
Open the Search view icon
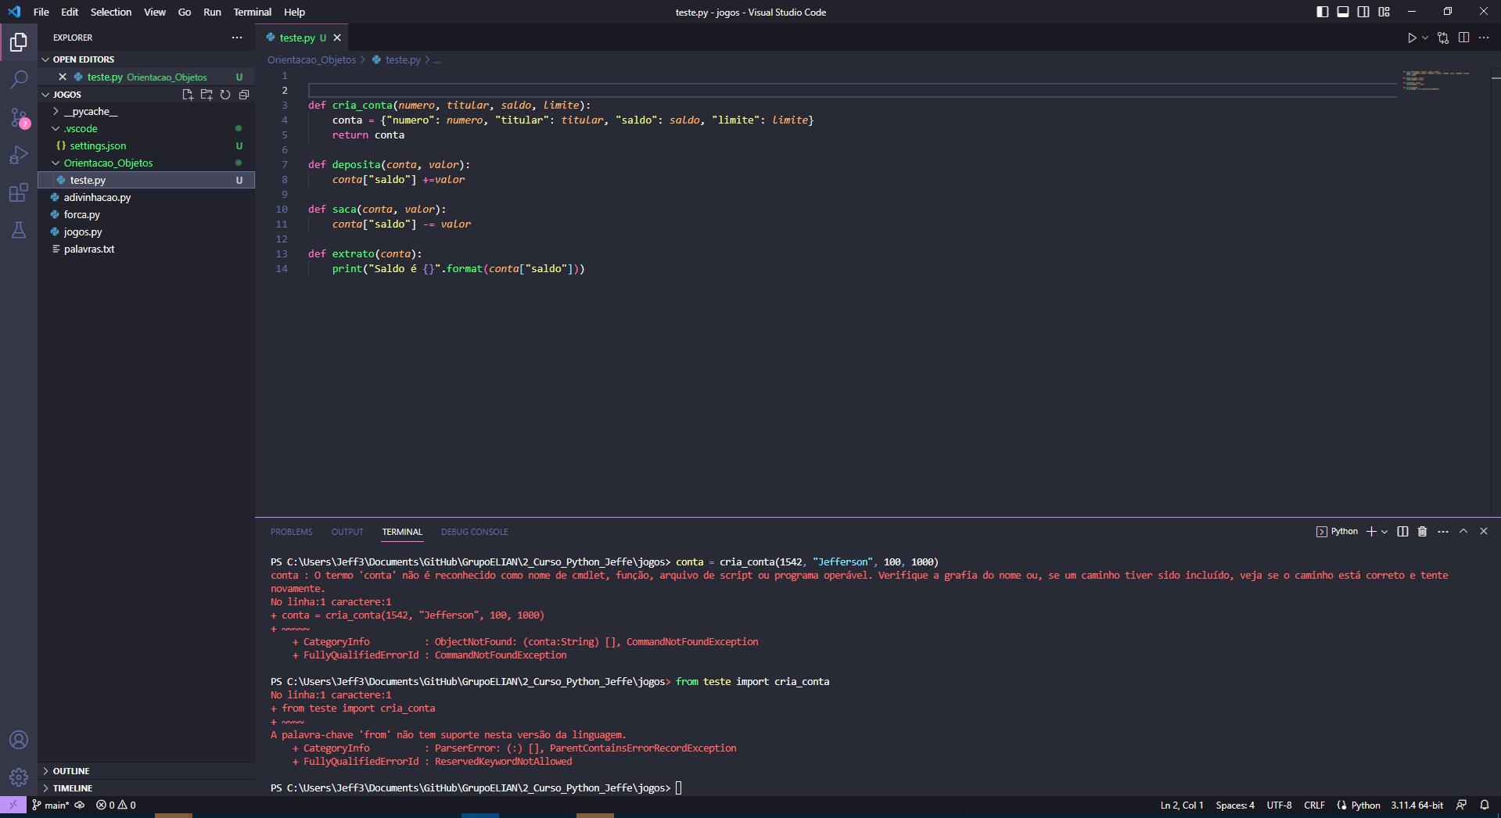pyautogui.click(x=19, y=79)
